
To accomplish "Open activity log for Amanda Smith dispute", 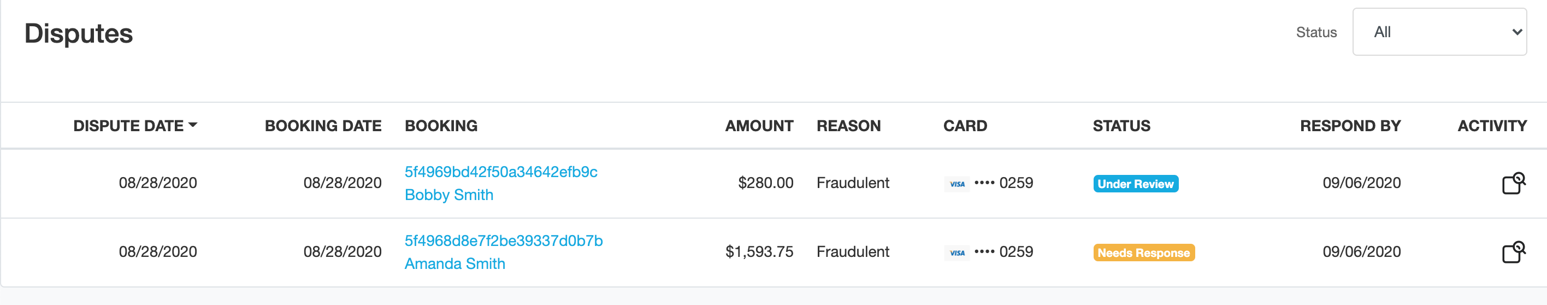I will pos(1513,252).
